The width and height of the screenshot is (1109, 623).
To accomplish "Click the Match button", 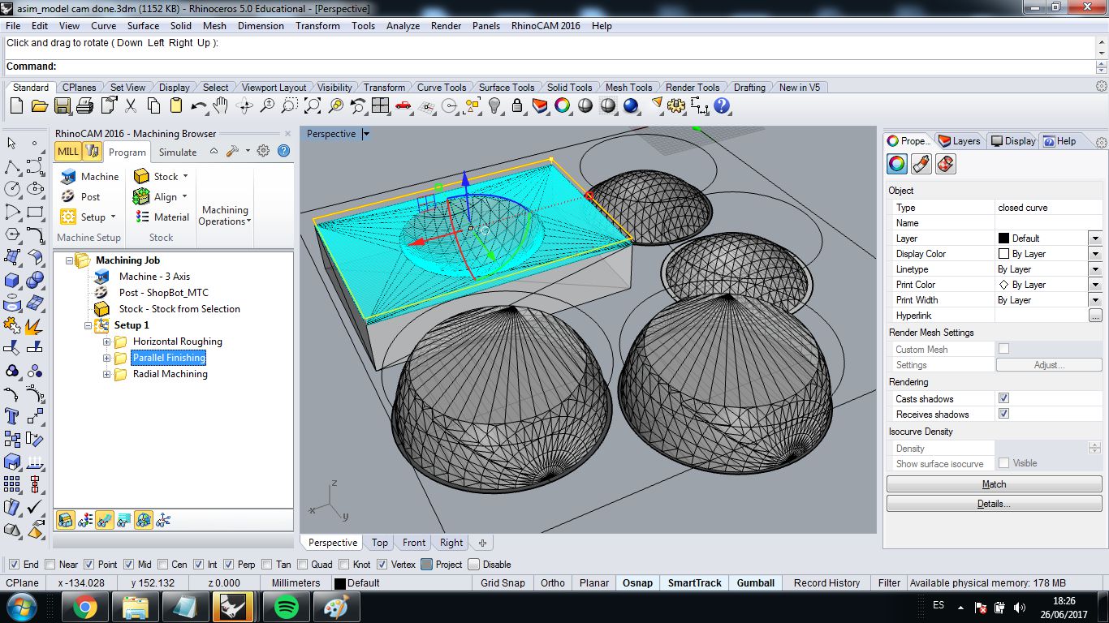I will 994,484.
